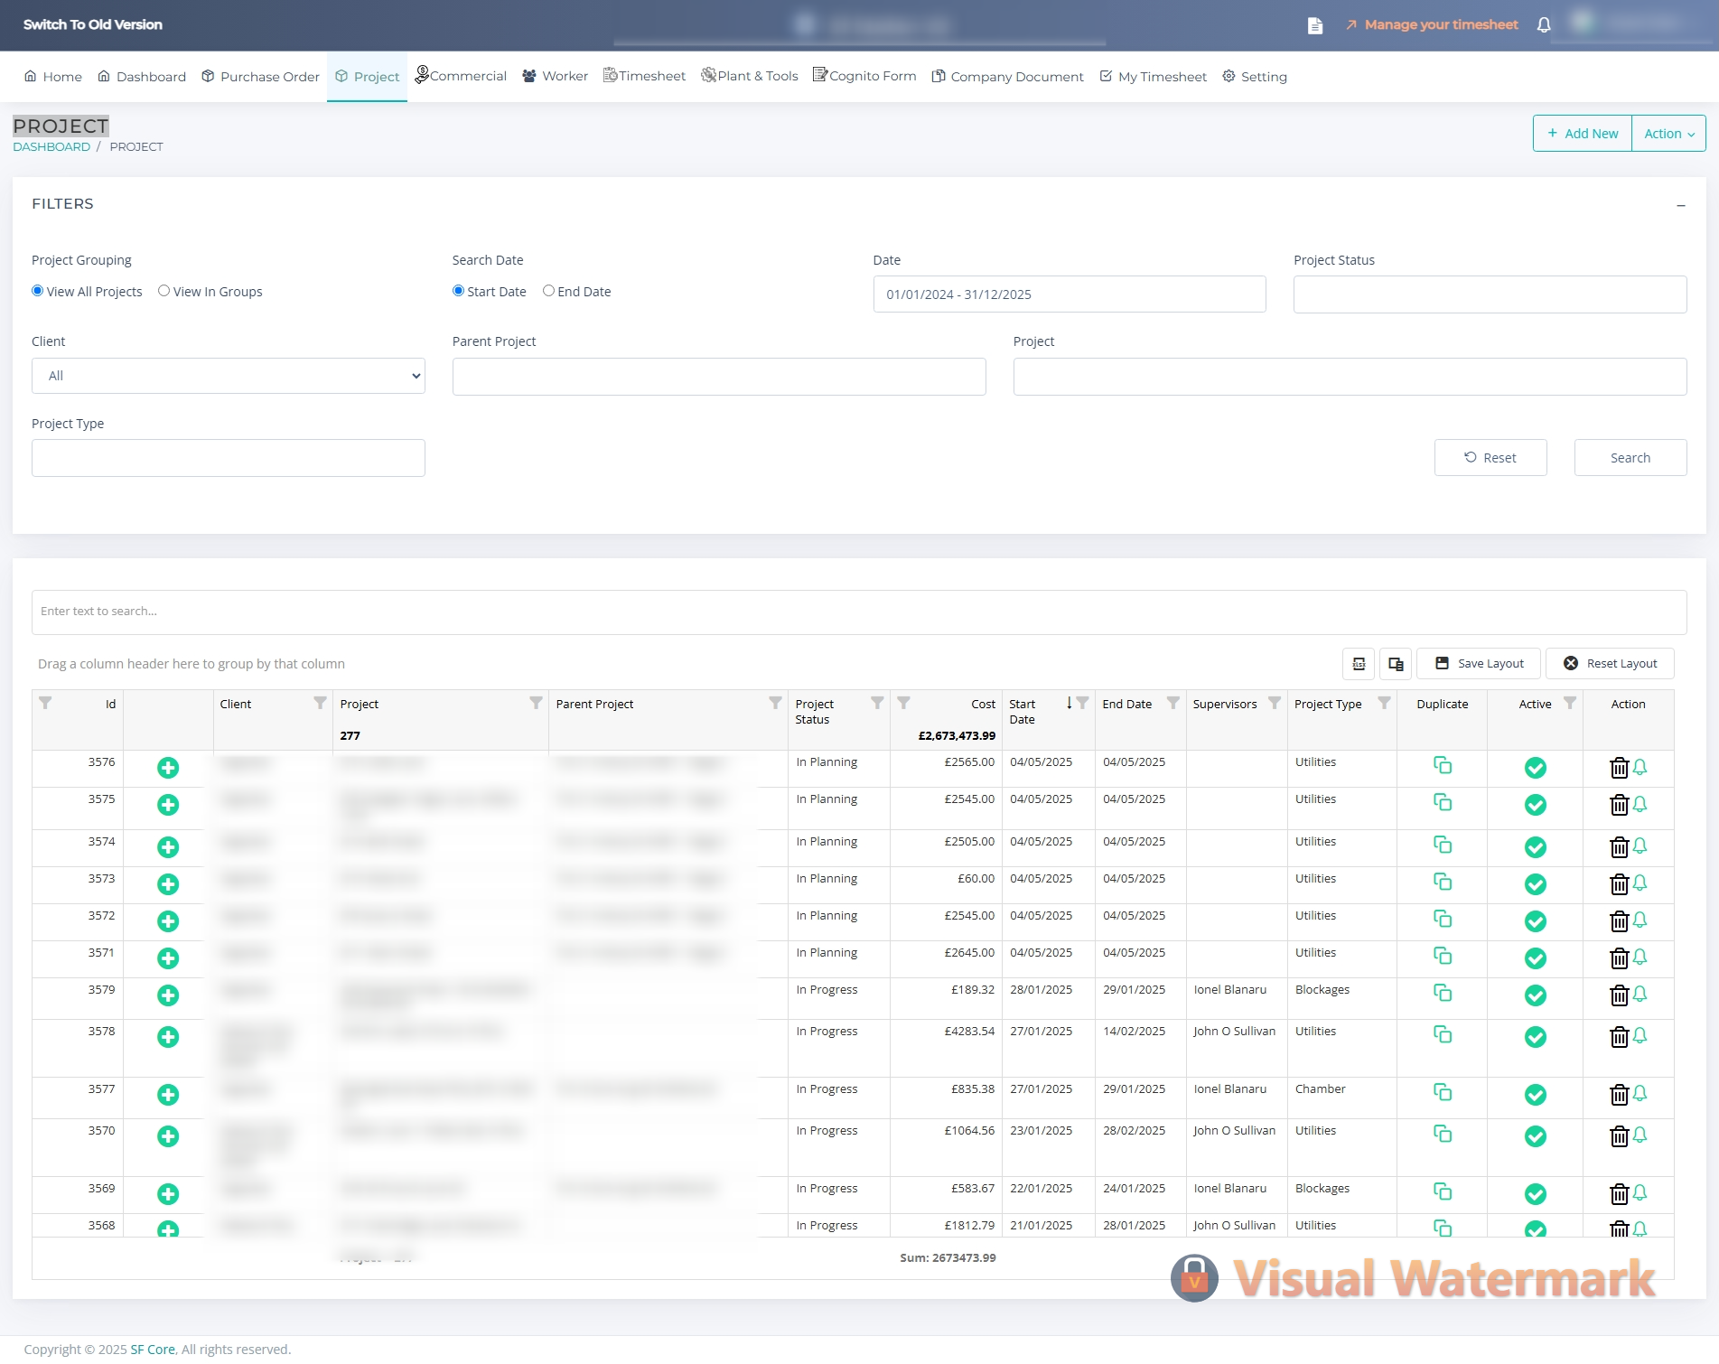Click green plus icon for project 3576
The image size is (1719, 1364).
pos(168,768)
